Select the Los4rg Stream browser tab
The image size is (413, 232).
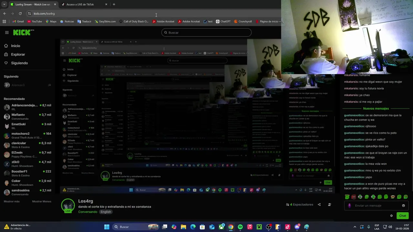[33, 5]
